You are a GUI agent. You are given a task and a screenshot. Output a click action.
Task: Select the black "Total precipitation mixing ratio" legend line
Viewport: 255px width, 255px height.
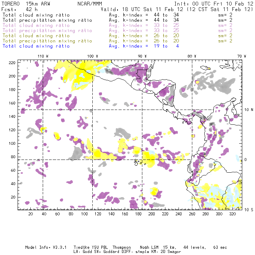coord(47,20)
